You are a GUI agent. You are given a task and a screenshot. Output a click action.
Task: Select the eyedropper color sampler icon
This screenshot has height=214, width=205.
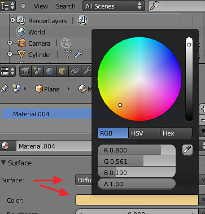187,150
